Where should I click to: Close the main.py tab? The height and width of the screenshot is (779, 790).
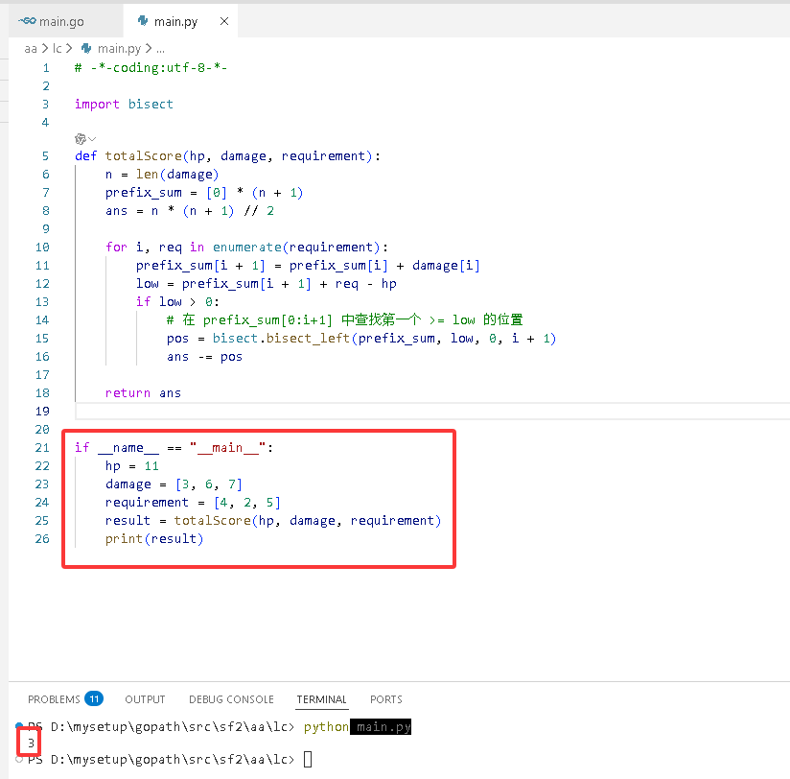coord(224,21)
